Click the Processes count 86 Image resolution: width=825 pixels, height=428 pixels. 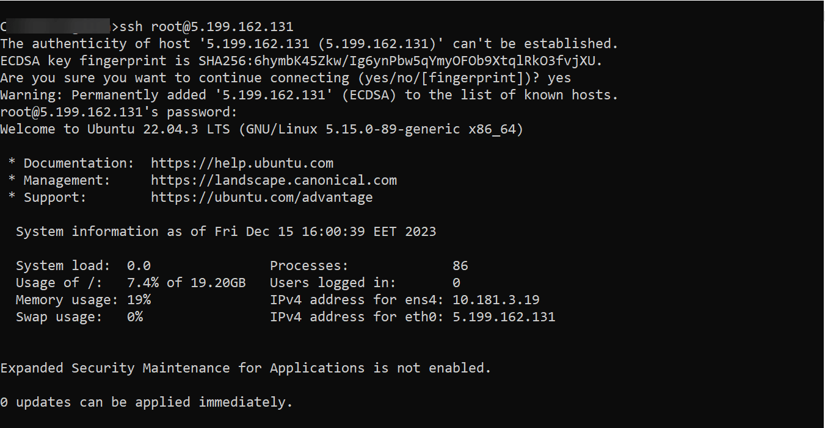pos(460,266)
